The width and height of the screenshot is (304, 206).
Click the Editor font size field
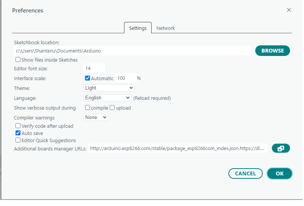coord(94,68)
